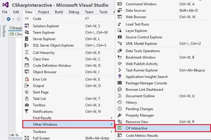Image resolution: width=211 pixels, height=140 pixels.
Task: Click the Web Browser icon
Action: (120, 17)
